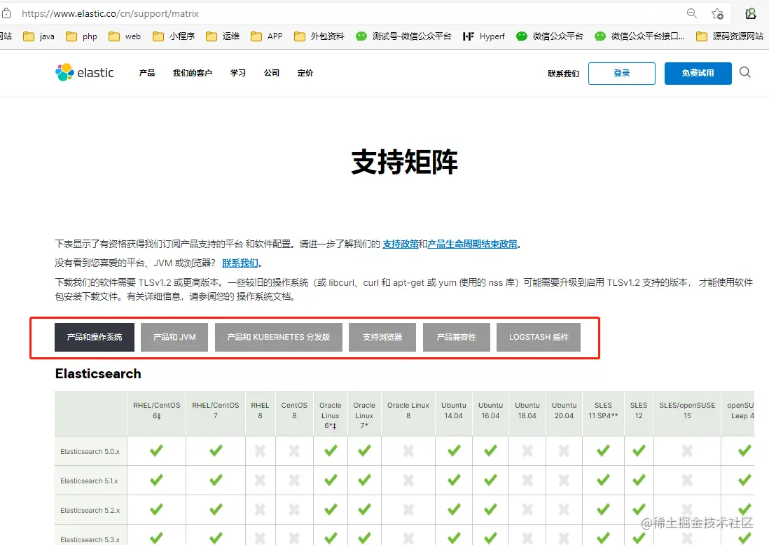
Task: Switch to the 支持浏览器 tab
Action: click(382, 337)
